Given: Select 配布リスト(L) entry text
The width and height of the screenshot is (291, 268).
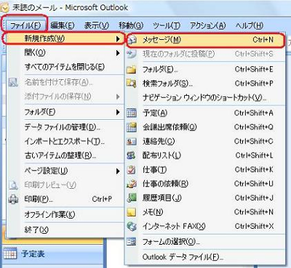Looking at the screenshot, I should point(162,155).
